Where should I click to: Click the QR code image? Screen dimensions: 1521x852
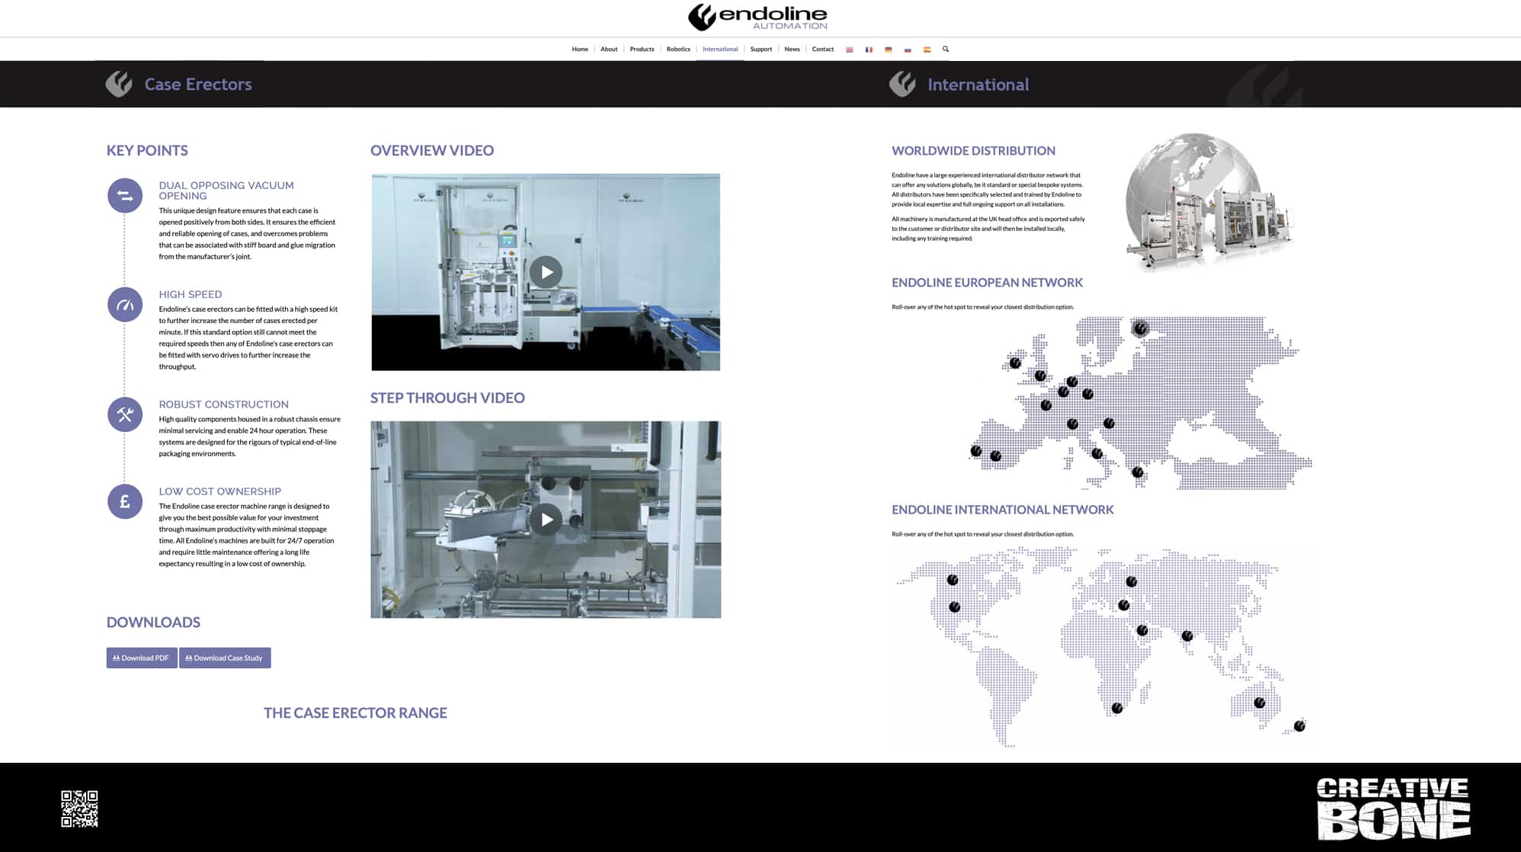79,809
